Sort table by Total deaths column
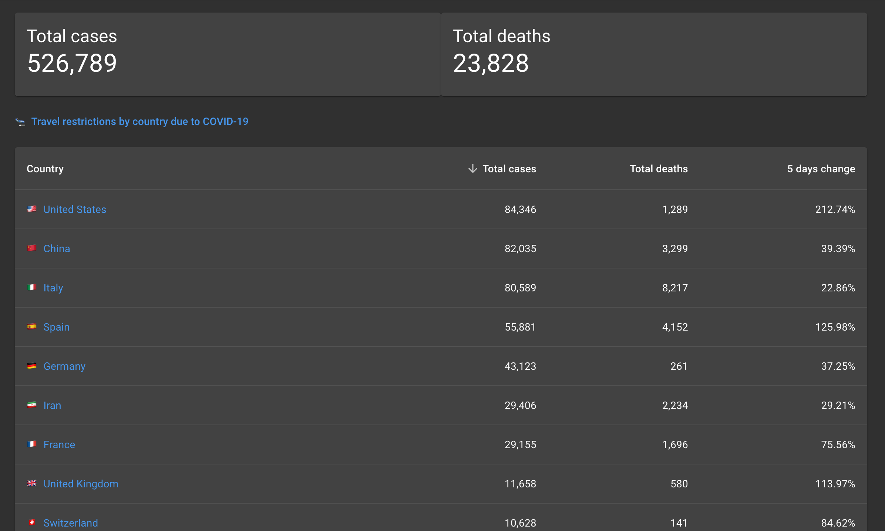Screen dimensions: 885x531 click(x=659, y=169)
